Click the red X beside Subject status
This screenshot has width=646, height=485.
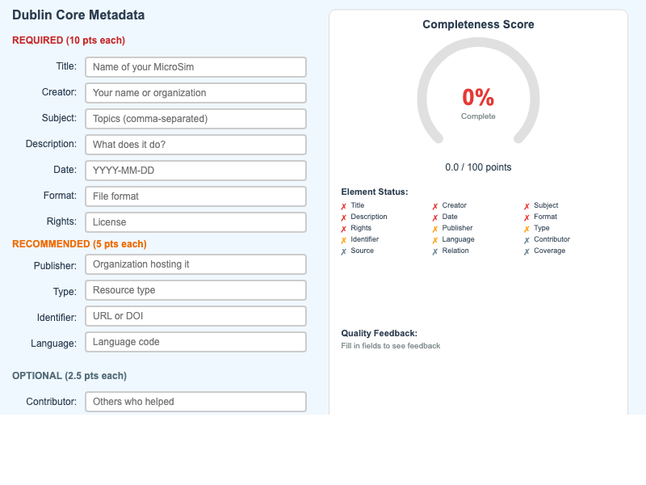click(526, 206)
